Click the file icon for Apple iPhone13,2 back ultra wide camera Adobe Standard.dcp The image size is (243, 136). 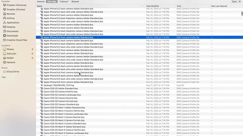[41, 12]
